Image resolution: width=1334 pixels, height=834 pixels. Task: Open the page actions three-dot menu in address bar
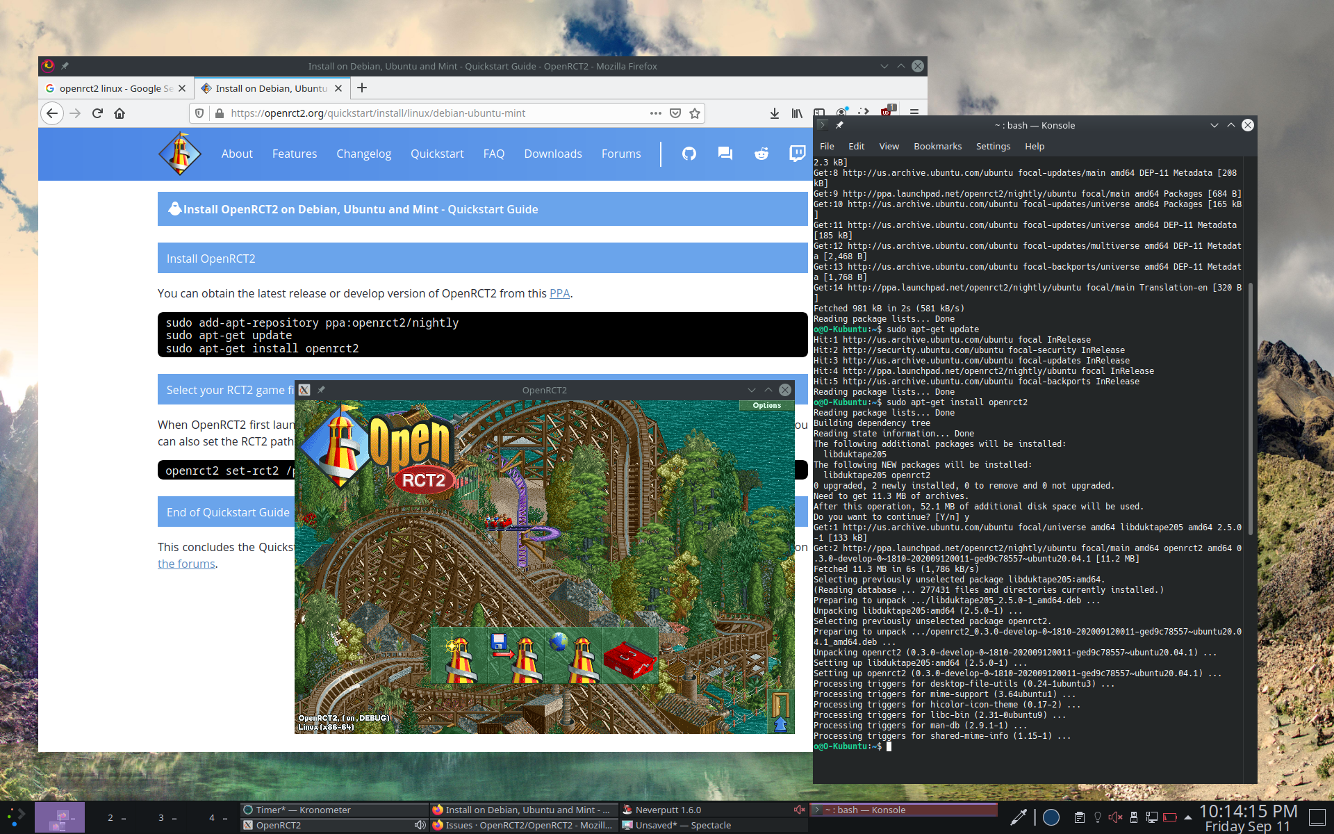[654, 113]
